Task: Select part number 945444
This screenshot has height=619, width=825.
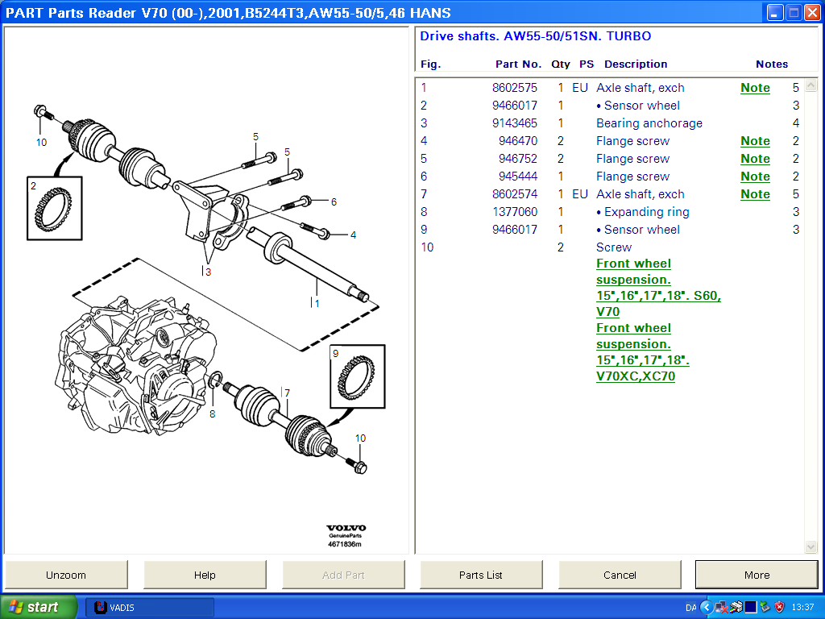Action: (x=518, y=177)
